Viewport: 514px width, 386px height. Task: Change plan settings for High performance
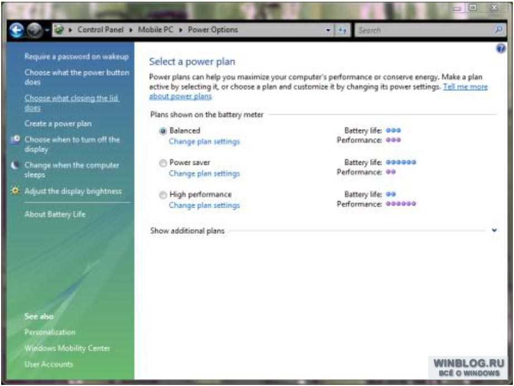click(204, 206)
